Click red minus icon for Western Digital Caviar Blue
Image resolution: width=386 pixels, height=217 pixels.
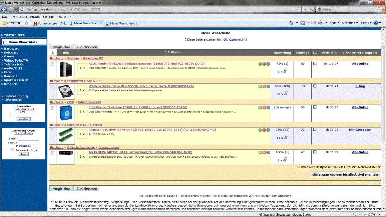pos(264,86)
